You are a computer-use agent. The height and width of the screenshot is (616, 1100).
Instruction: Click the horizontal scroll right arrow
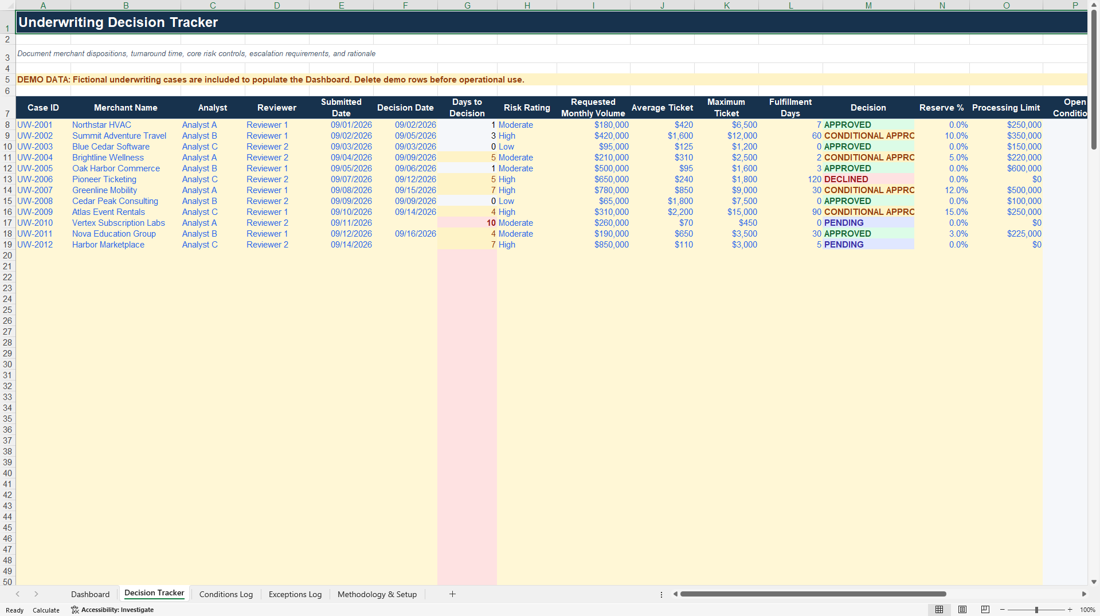click(x=1084, y=594)
